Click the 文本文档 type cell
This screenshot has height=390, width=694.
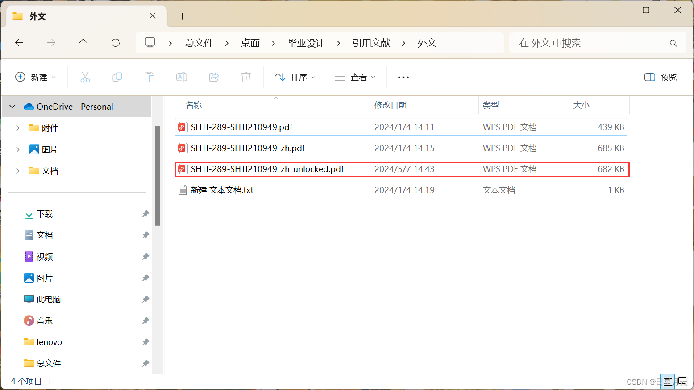[499, 190]
